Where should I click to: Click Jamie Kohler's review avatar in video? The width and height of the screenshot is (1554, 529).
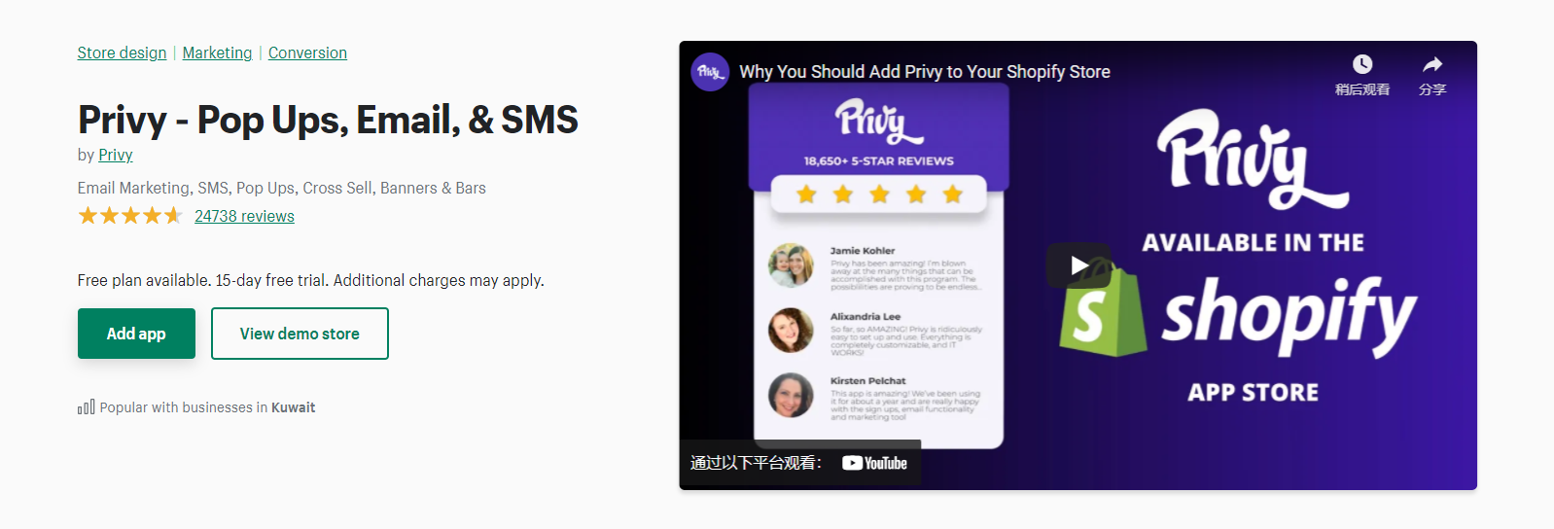point(791,265)
